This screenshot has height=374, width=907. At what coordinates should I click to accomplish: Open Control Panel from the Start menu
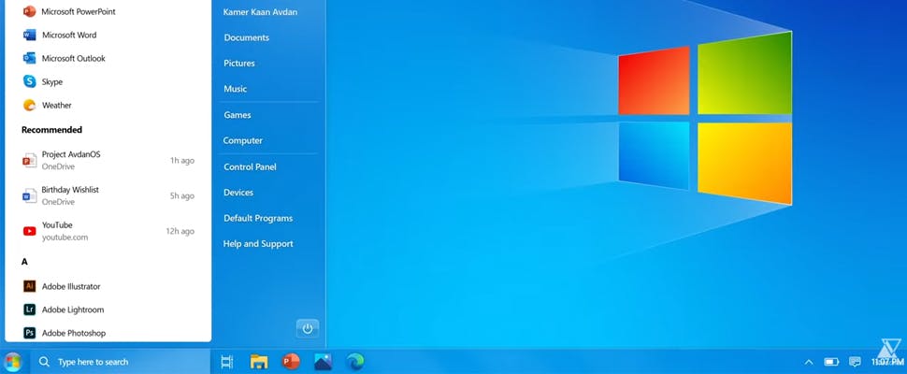[250, 166]
